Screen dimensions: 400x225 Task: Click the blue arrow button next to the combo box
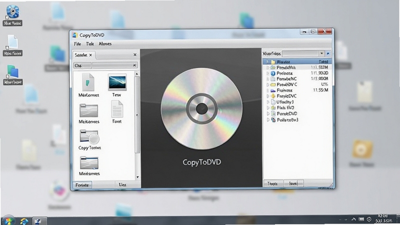tap(328, 53)
